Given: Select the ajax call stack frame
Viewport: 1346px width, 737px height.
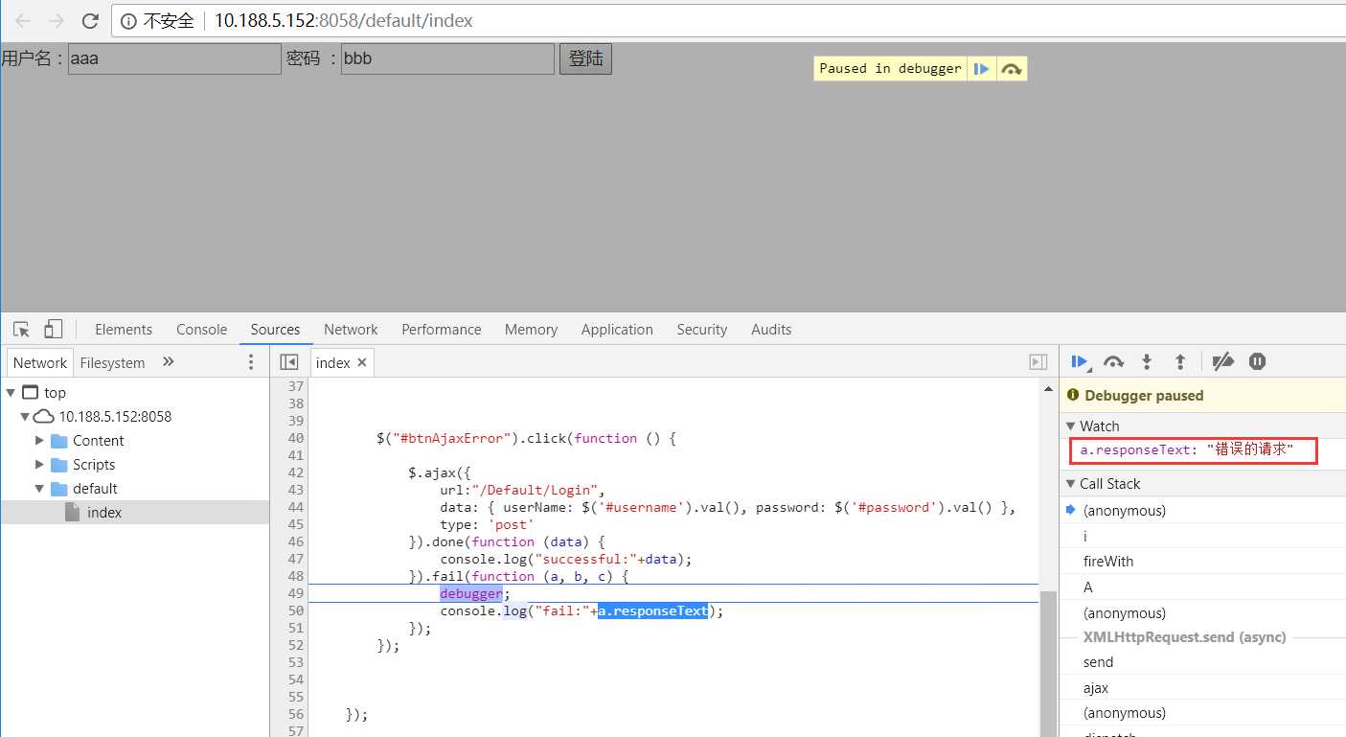Looking at the screenshot, I should pyautogui.click(x=1202, y=688).
